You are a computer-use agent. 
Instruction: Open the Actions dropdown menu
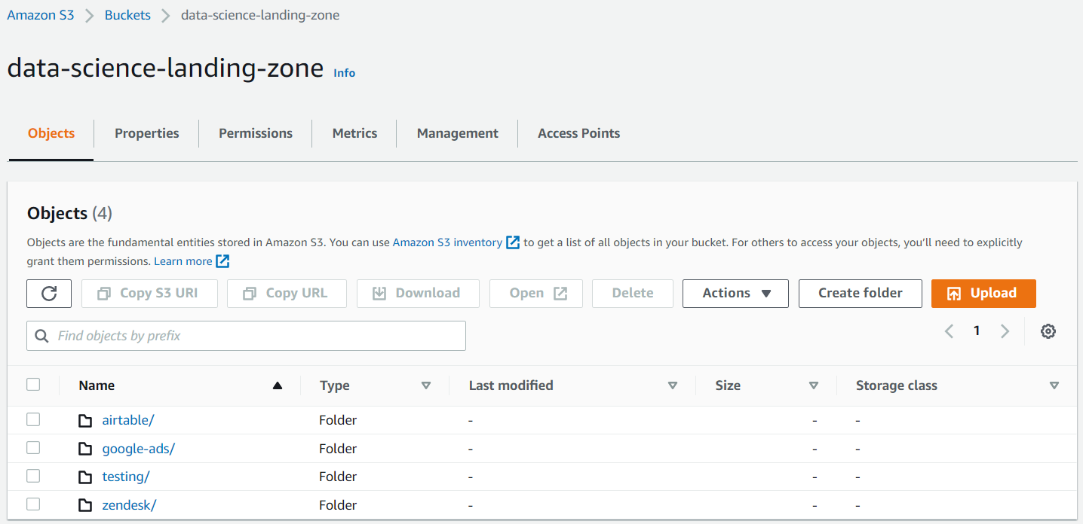[735, 294]
